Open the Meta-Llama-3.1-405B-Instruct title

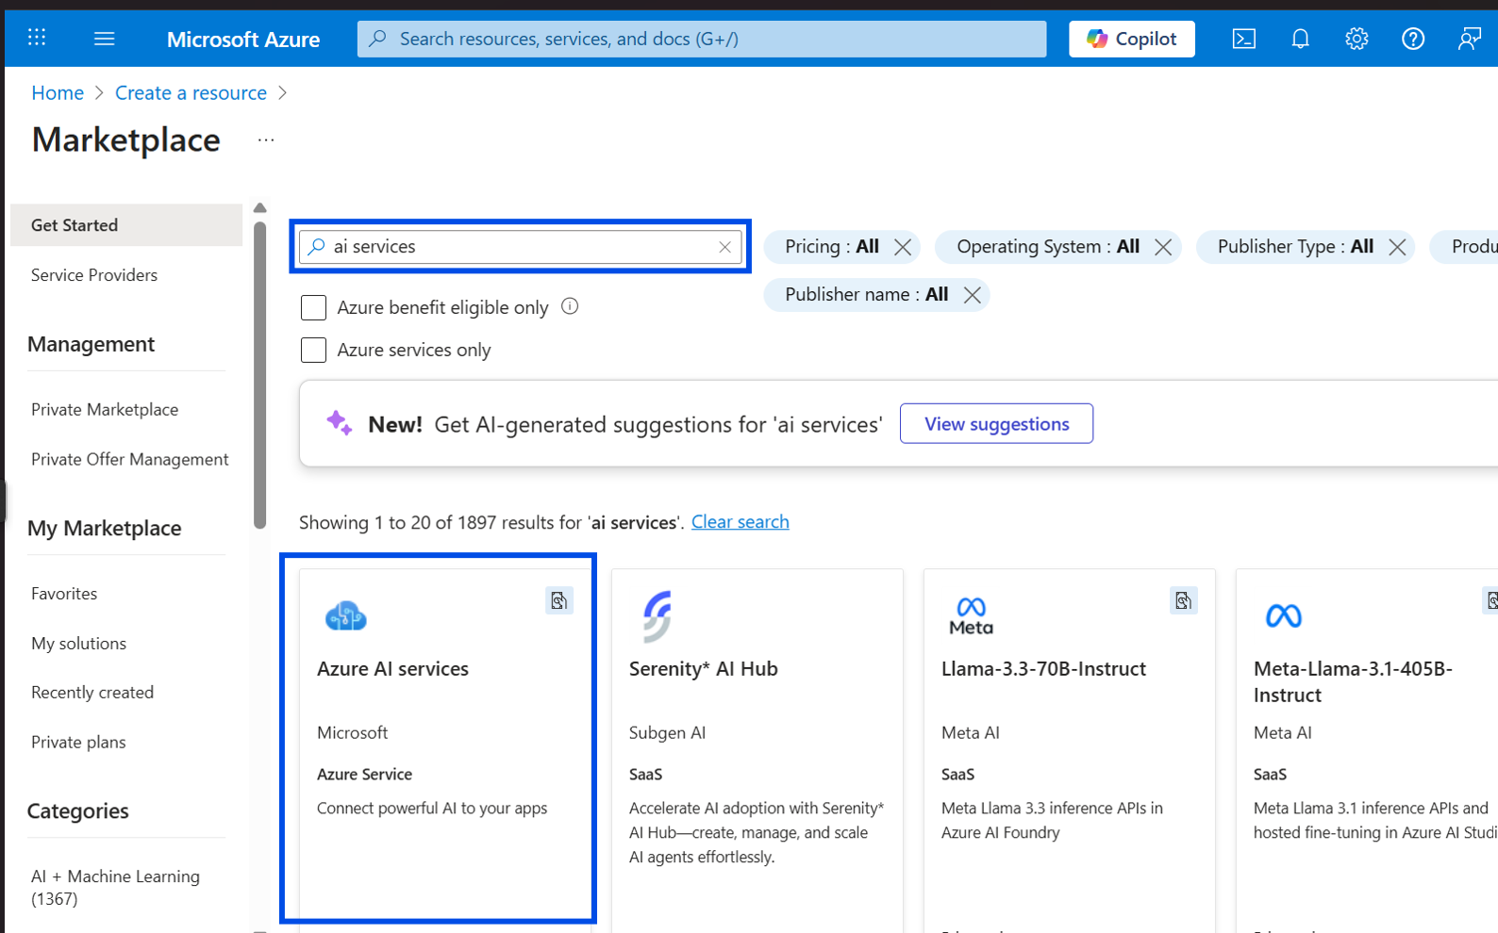[1353, 682]
